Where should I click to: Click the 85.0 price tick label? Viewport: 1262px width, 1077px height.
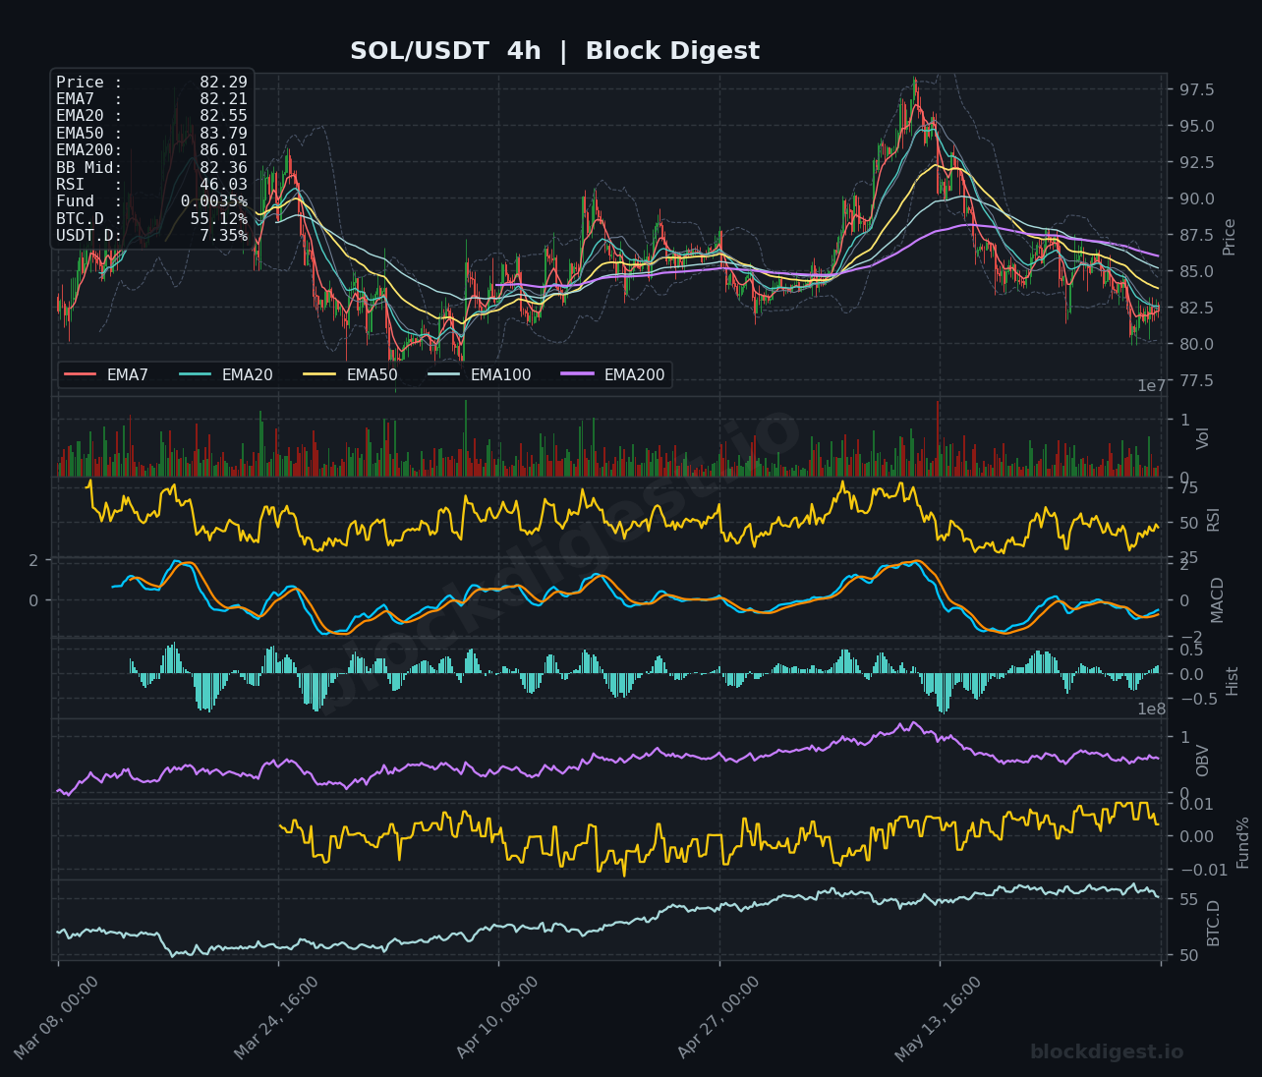[1196, 271]
